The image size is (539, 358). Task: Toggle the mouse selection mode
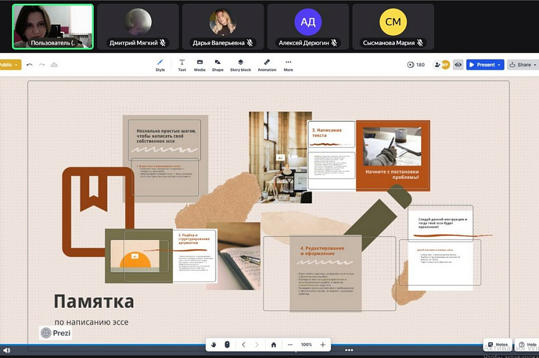click(227, 345)
